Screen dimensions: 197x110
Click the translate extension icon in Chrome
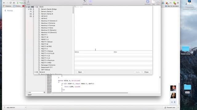(x=171, y=3)
